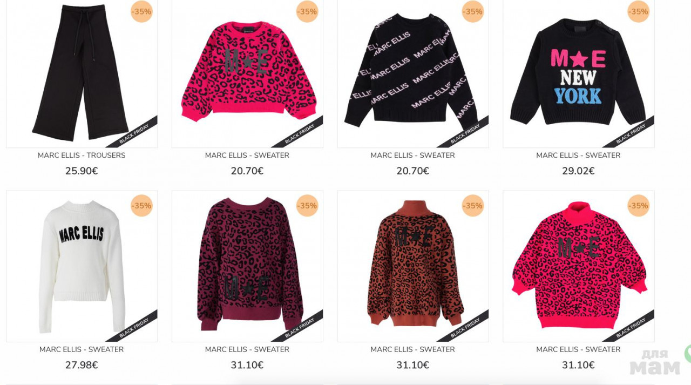Click Black Friday ribbon on brown turtleneck sweater
Viewport: 691px width, 385px height.
[466, 327]
